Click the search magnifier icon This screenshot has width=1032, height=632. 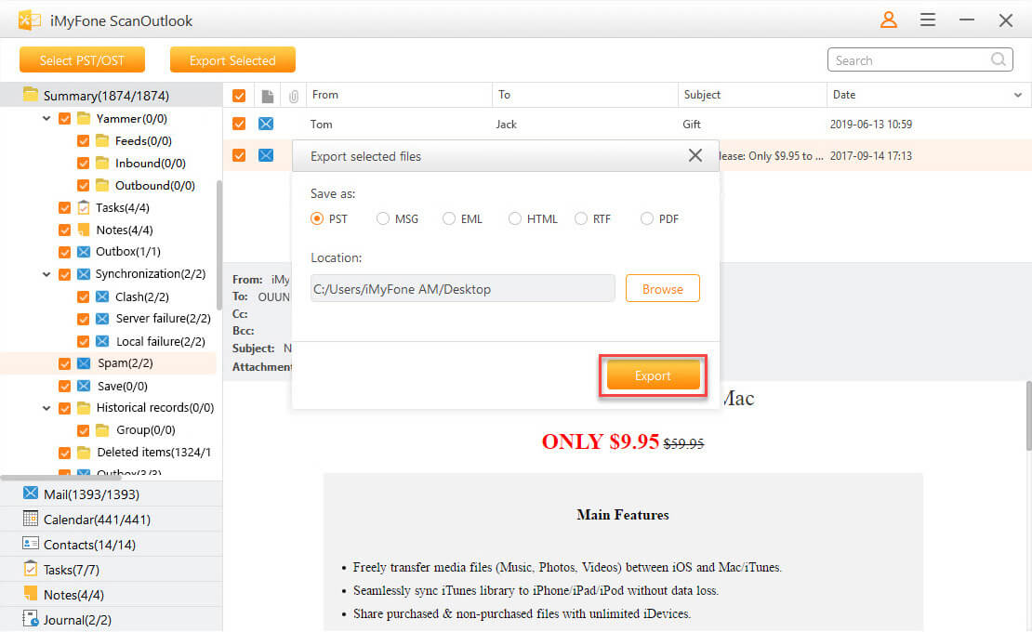point(999,60)
